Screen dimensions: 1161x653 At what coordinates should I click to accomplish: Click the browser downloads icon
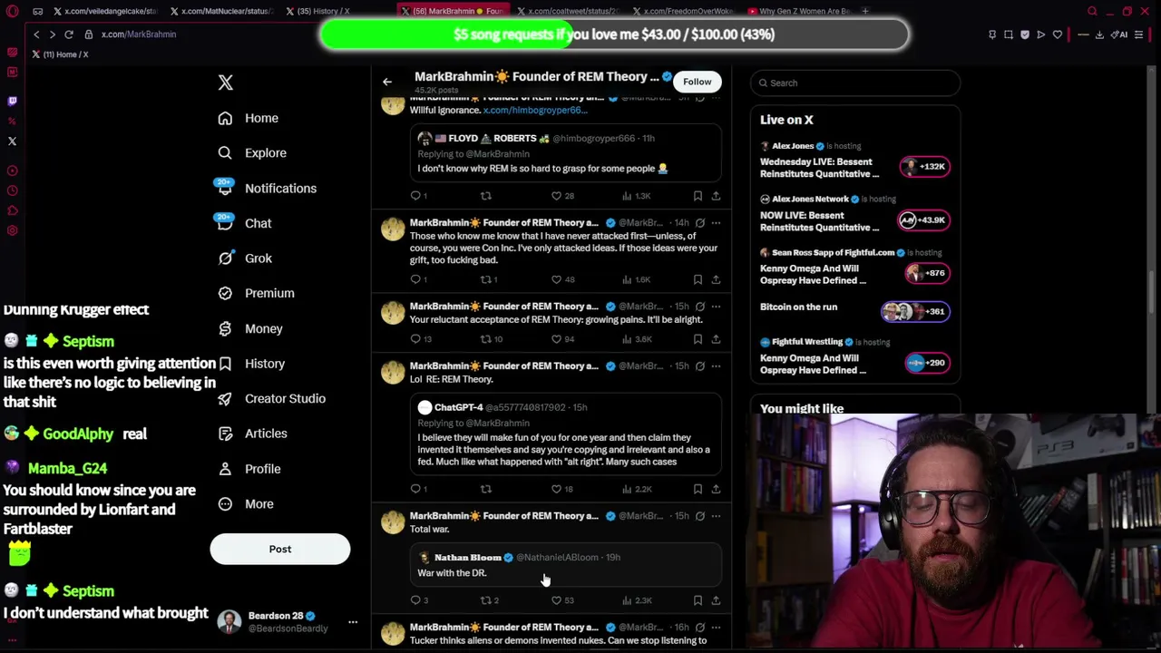[1099, 34]
